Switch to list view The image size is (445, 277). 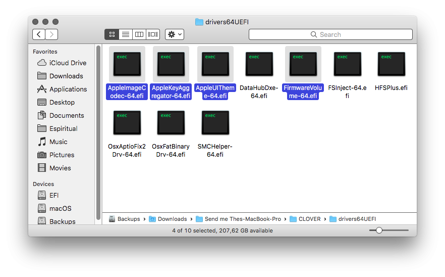(x=126, y=34)
